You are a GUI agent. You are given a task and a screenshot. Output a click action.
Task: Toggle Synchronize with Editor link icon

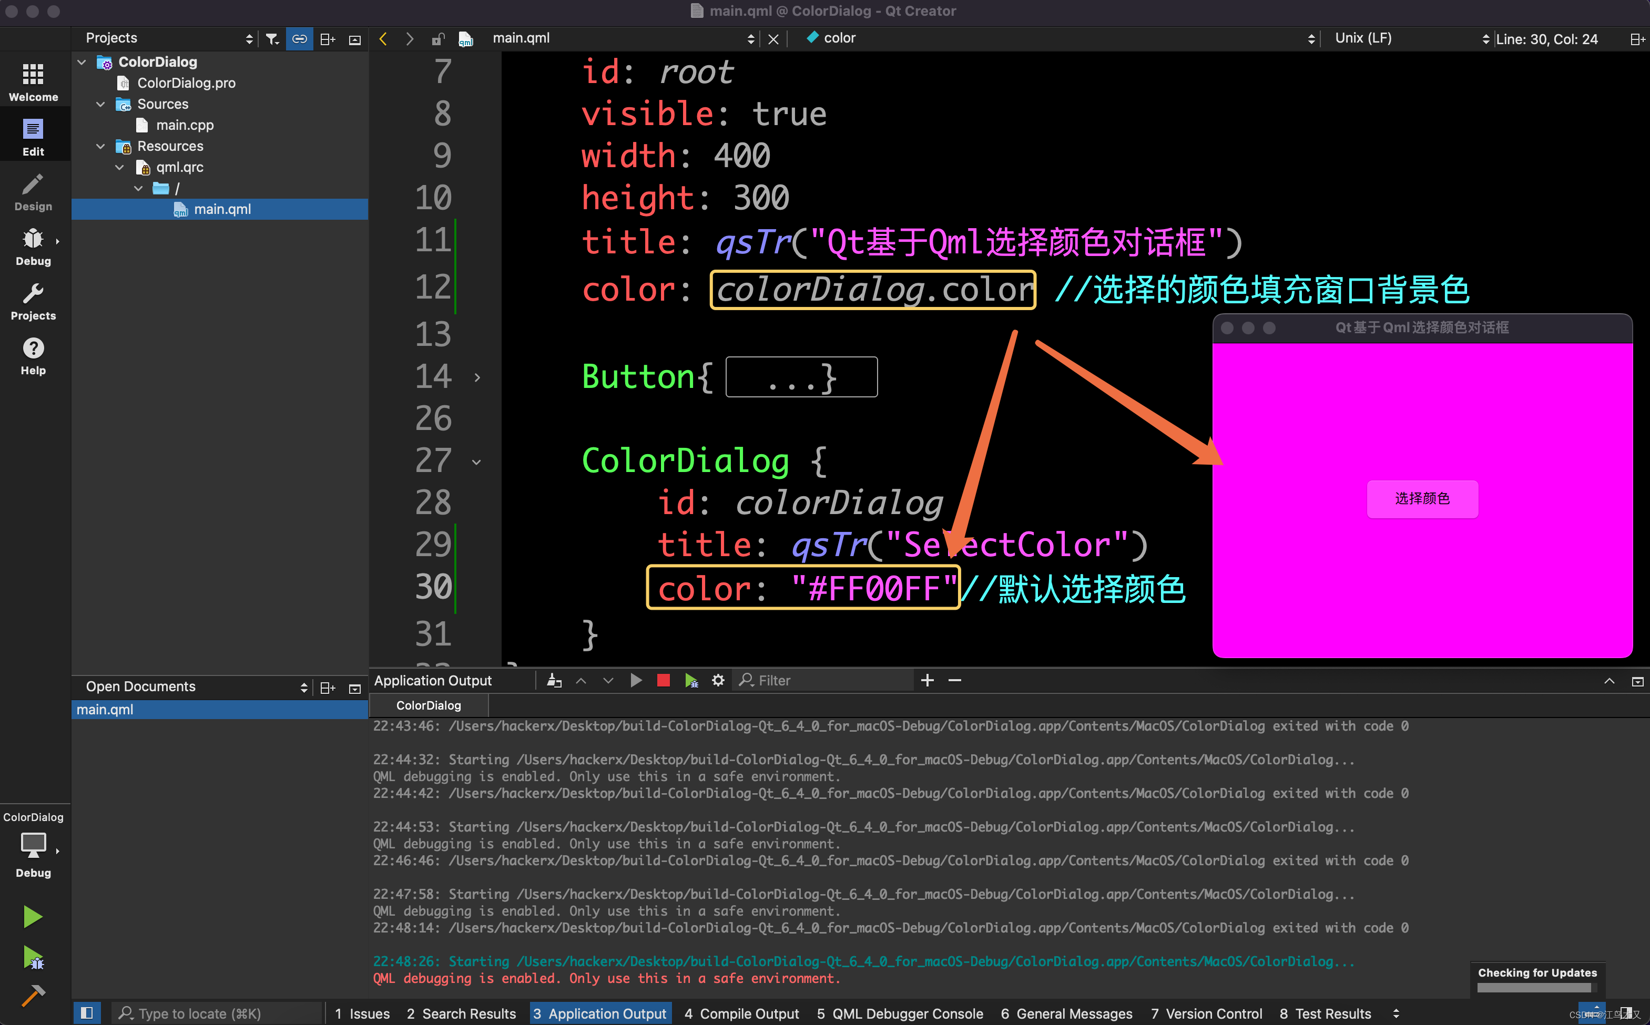(x=299, y=39)
